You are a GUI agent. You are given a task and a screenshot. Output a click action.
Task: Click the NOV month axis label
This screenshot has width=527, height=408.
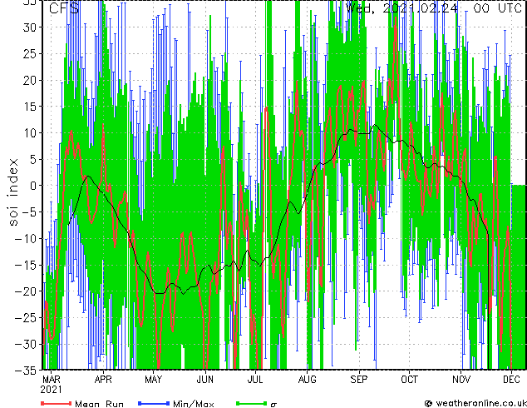[461, 380]
